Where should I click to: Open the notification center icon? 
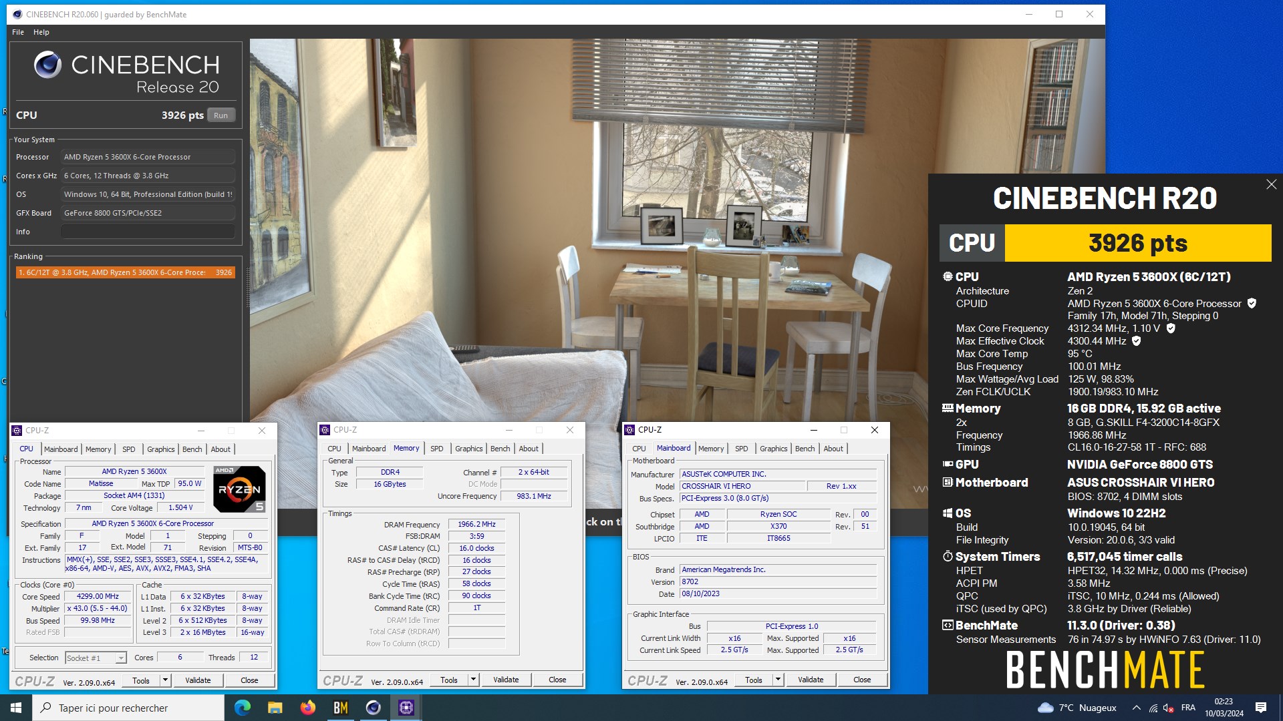pyautogui.click(x=1261, y=708)
